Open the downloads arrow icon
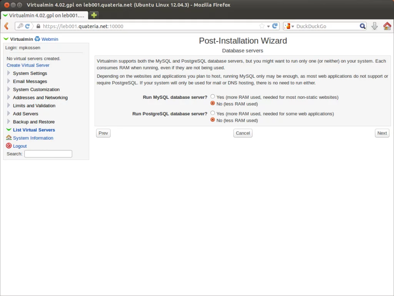394x296 pixels. (x=374, y=26)
